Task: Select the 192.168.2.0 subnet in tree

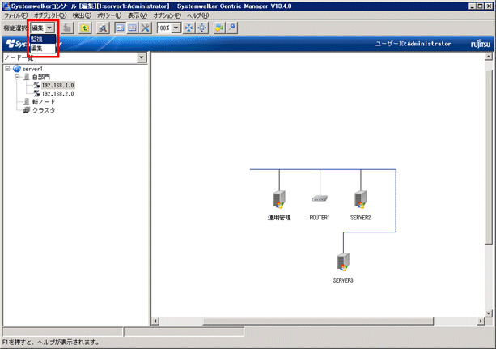Action: point(58,93)
